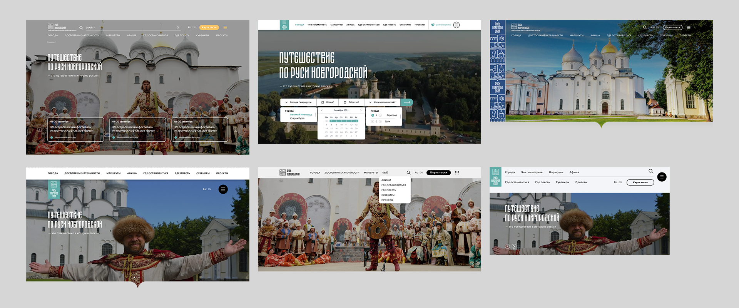Show next event card with right carousel arrow
The height and width of the screenshot is (308, 739).
coord(236,130)
